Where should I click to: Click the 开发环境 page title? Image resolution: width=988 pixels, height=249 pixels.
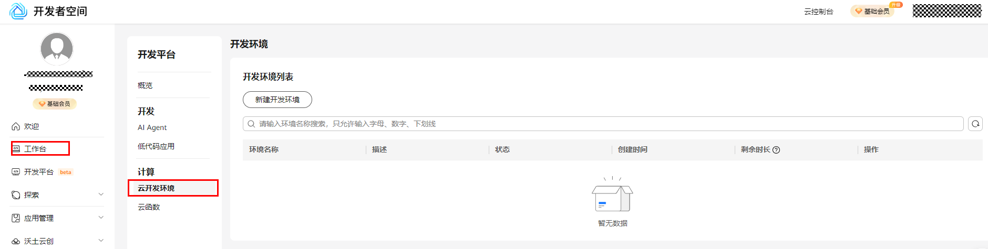point(249,44)
